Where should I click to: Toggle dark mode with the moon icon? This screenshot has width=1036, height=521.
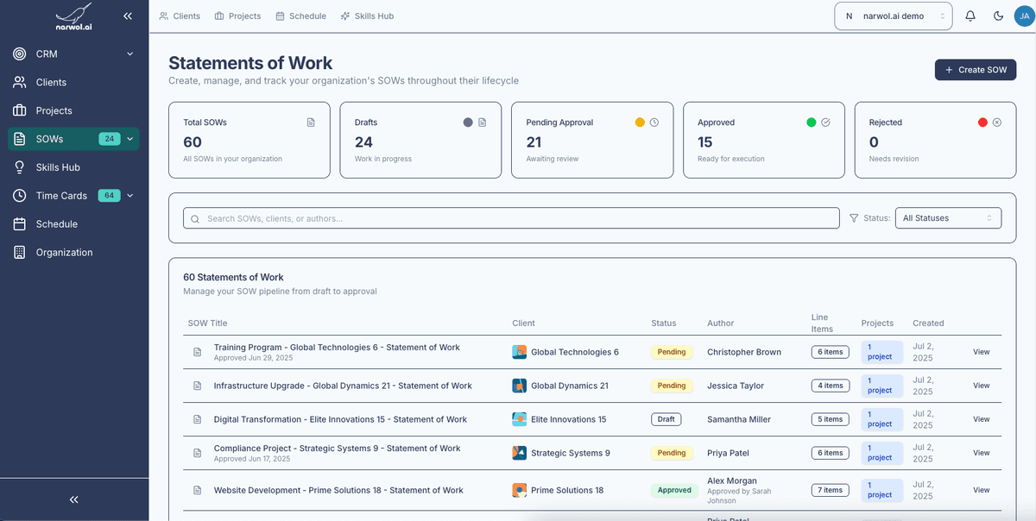999,16
